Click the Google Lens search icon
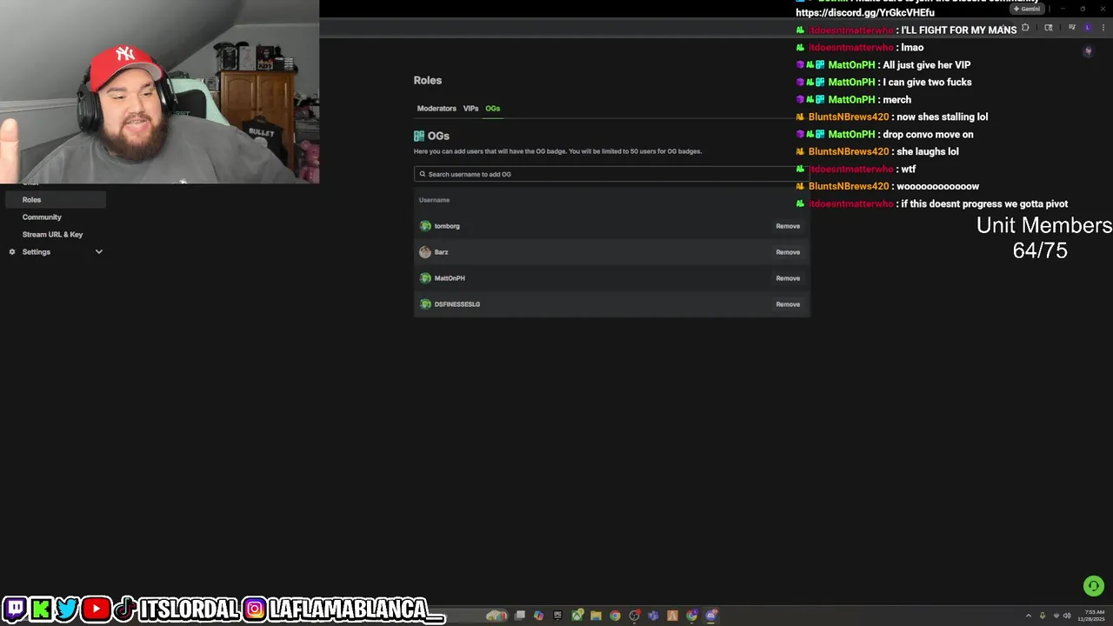 click(x=1049, y=27)
